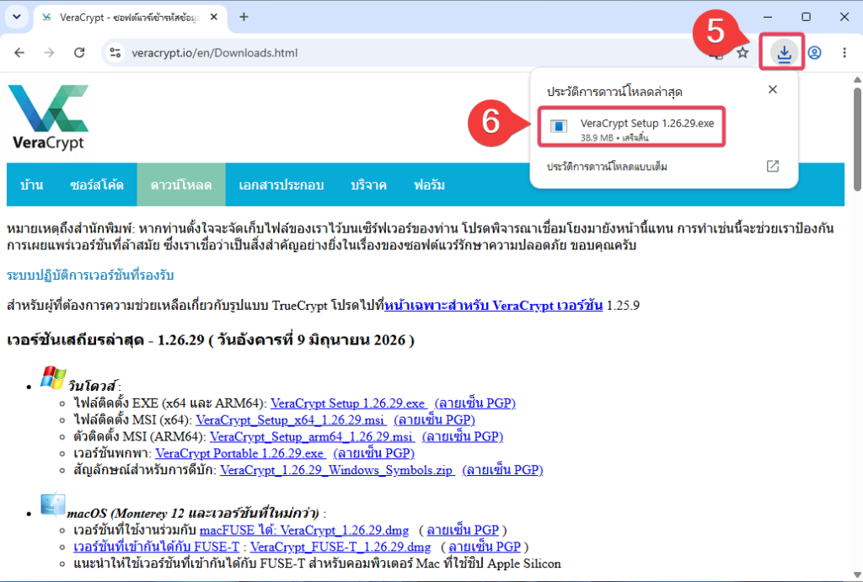Open ซอร์สโค้ด nav item

[96, 184]
